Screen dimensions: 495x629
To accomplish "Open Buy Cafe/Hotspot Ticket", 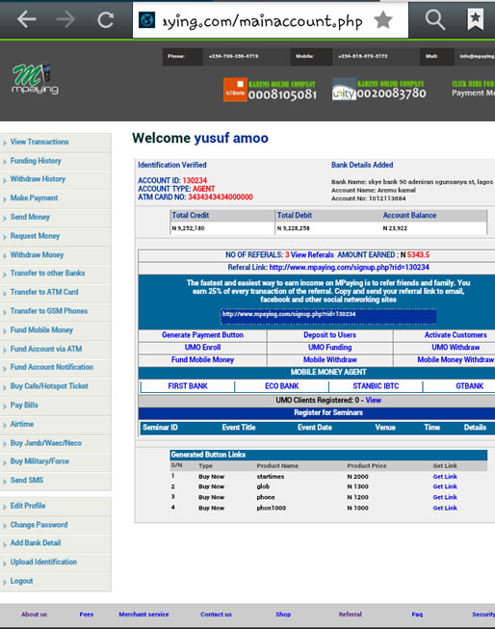I will click(x=49, y=386).
